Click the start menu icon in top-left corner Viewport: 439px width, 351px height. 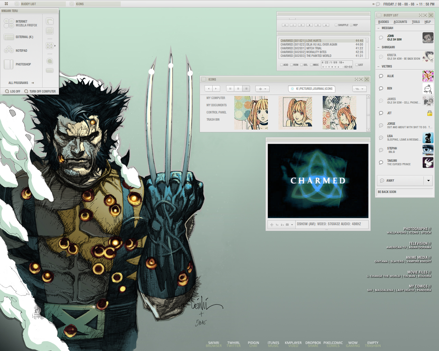pos(6,4)
